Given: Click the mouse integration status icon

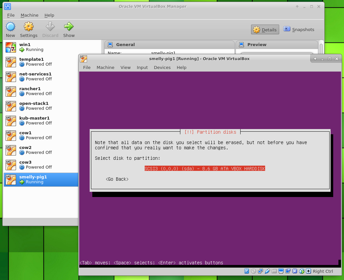Looking at the screenshot, I should click(302, 271).
